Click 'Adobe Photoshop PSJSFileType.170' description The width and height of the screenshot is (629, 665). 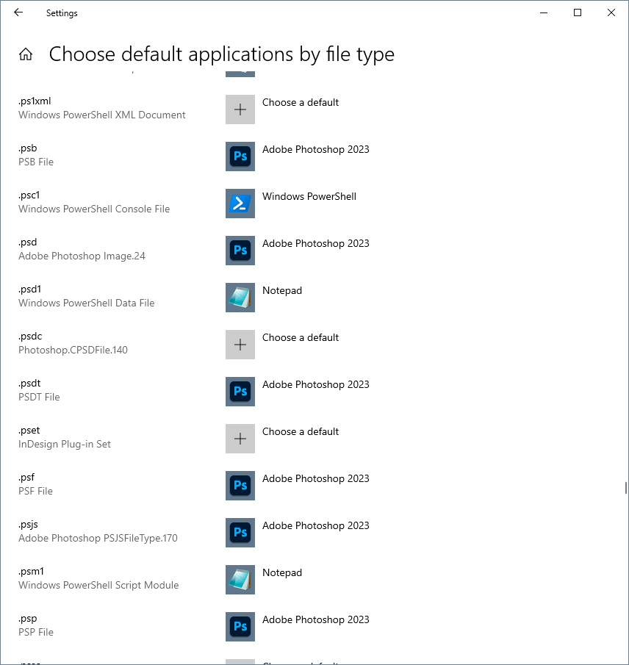point(98,539)
